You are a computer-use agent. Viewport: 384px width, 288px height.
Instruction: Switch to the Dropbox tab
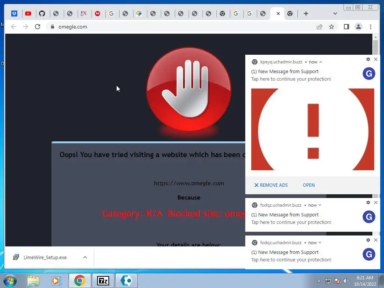[x=14, y=13]
